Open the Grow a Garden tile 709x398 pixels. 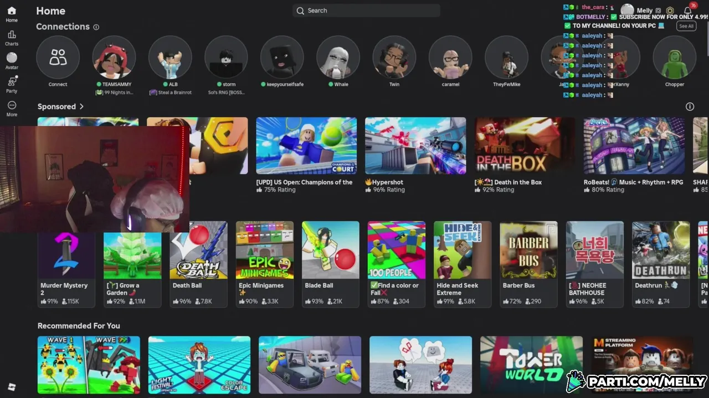[132, 264]
